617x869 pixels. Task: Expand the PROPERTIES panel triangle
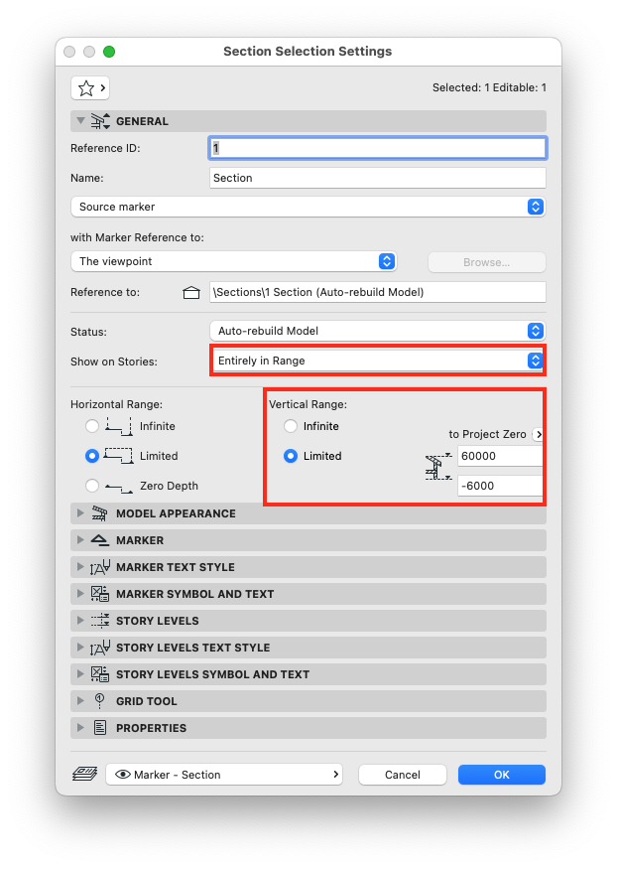[80, 728]
